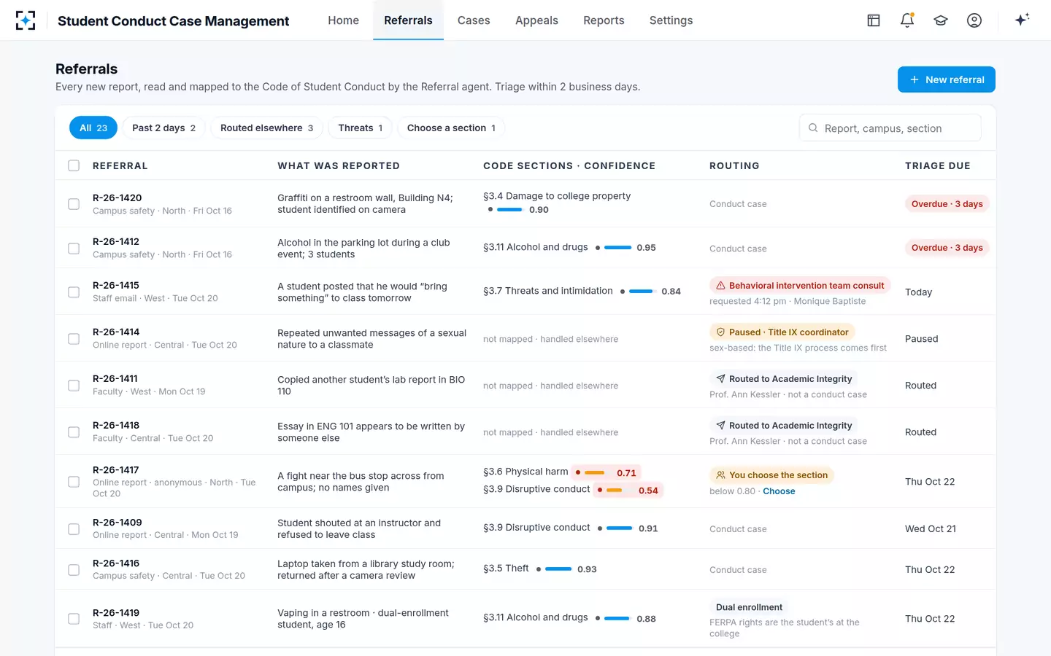Open the AI sparkle assistant icon

1022,20
